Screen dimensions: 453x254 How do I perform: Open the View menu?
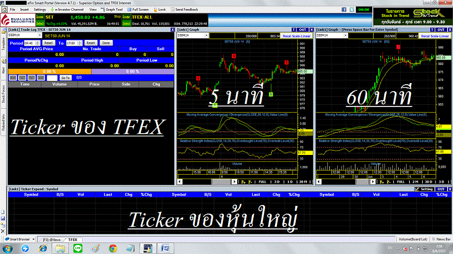pyautogui.click(x=93, y=10)
